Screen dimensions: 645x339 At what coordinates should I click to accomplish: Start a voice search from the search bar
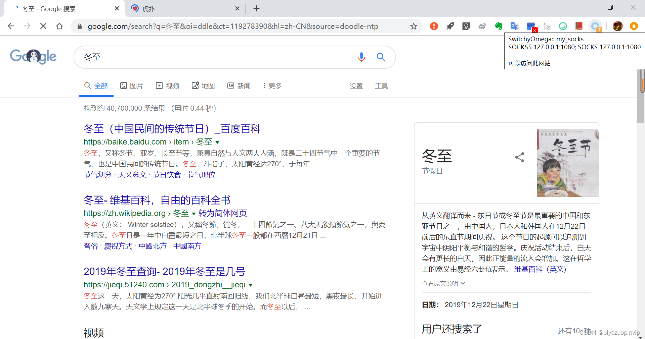[x=361, y=57]
